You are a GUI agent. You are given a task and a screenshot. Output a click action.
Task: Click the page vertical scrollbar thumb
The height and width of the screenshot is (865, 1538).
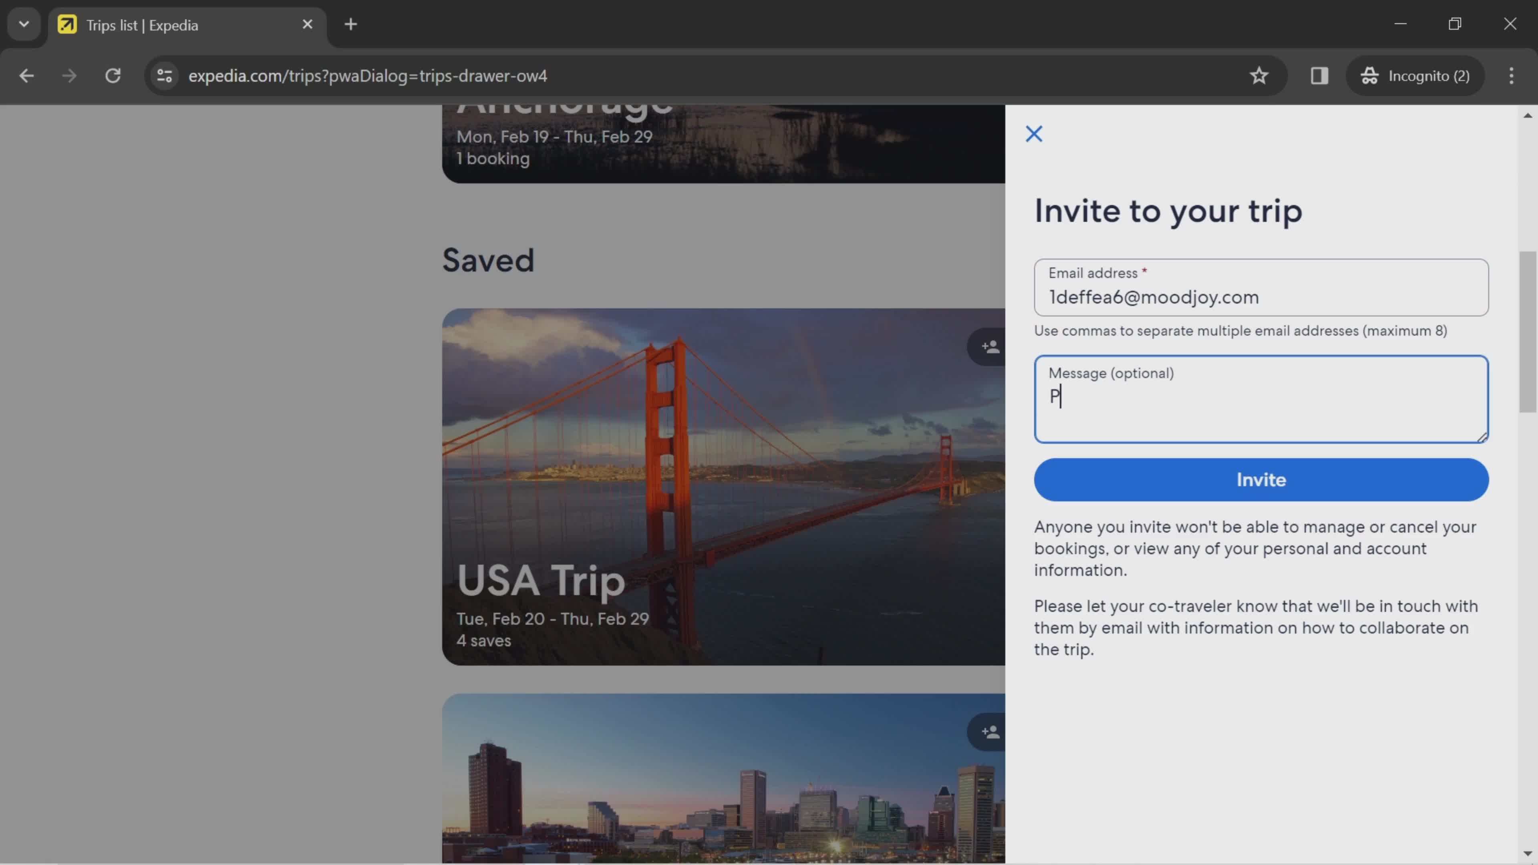pyautogui.click(x=1527, y=332)
